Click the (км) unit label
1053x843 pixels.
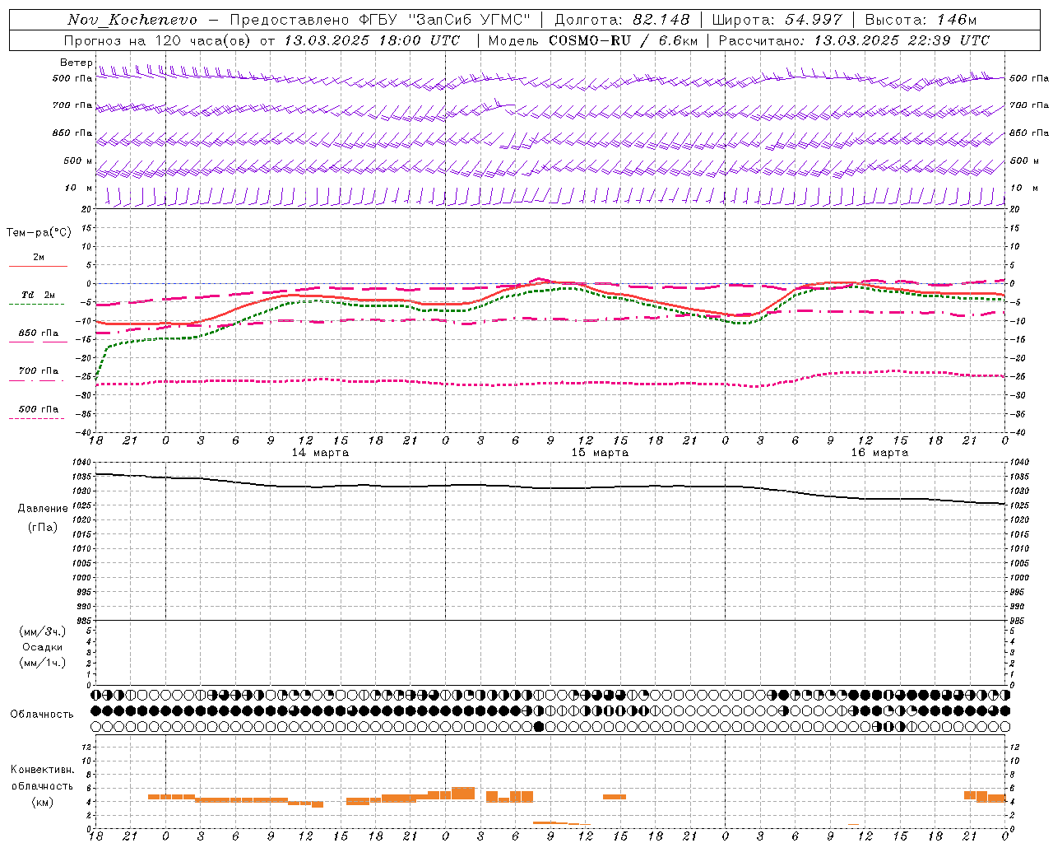tap(42, 802)
